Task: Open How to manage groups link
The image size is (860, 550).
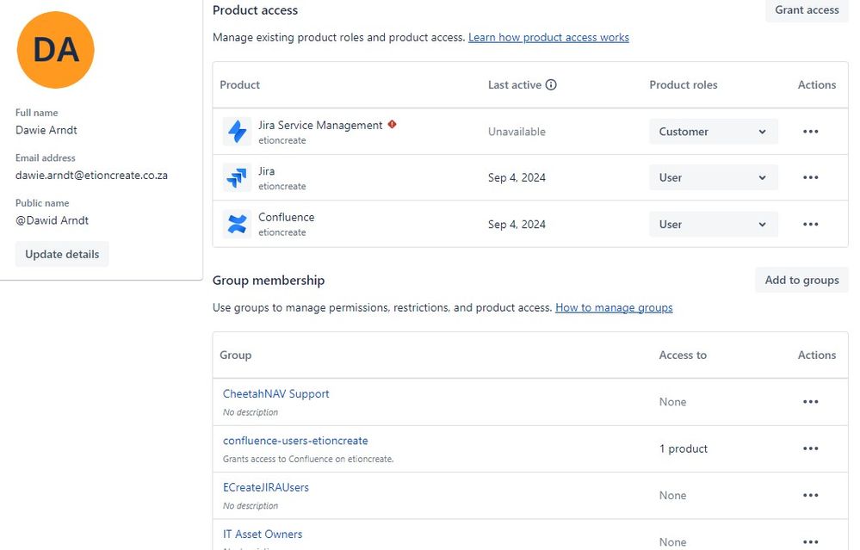Action: point(614,307)
